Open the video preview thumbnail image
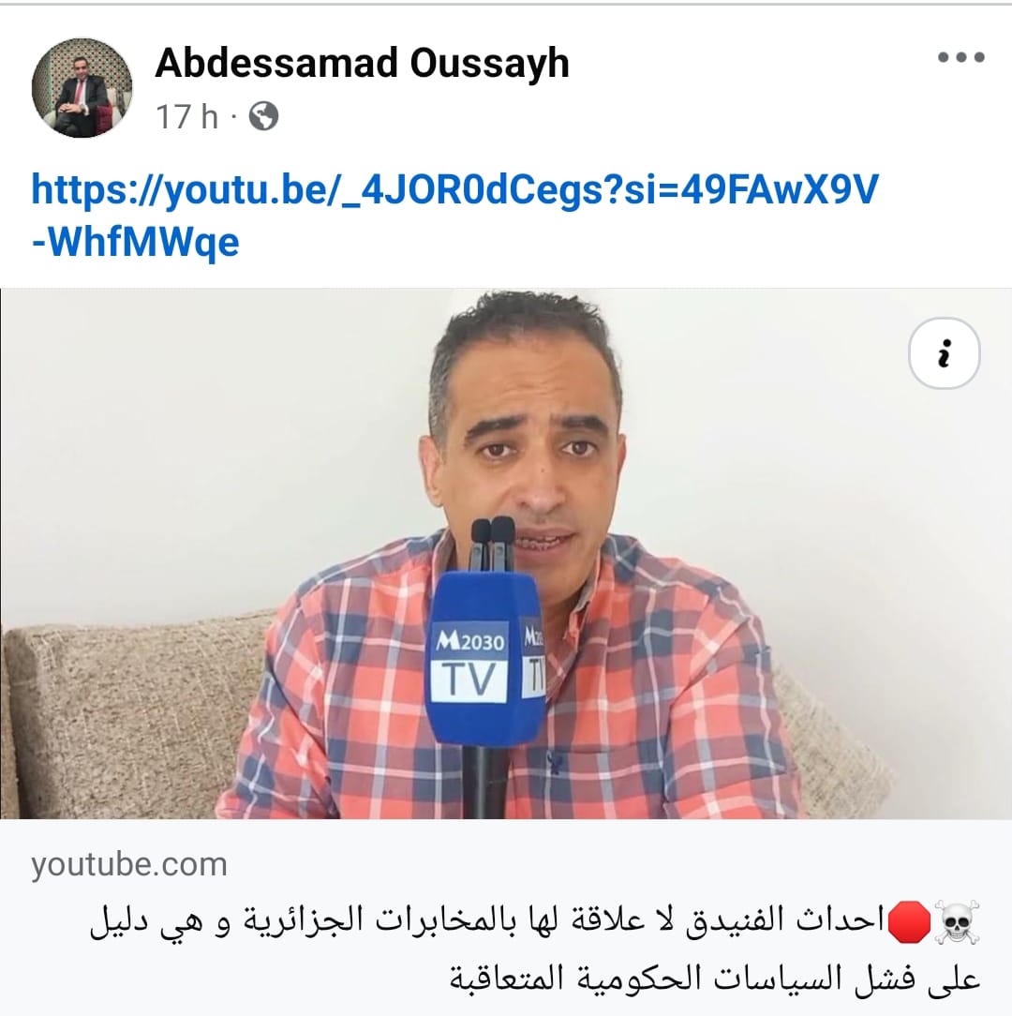 tap(506, 553)
